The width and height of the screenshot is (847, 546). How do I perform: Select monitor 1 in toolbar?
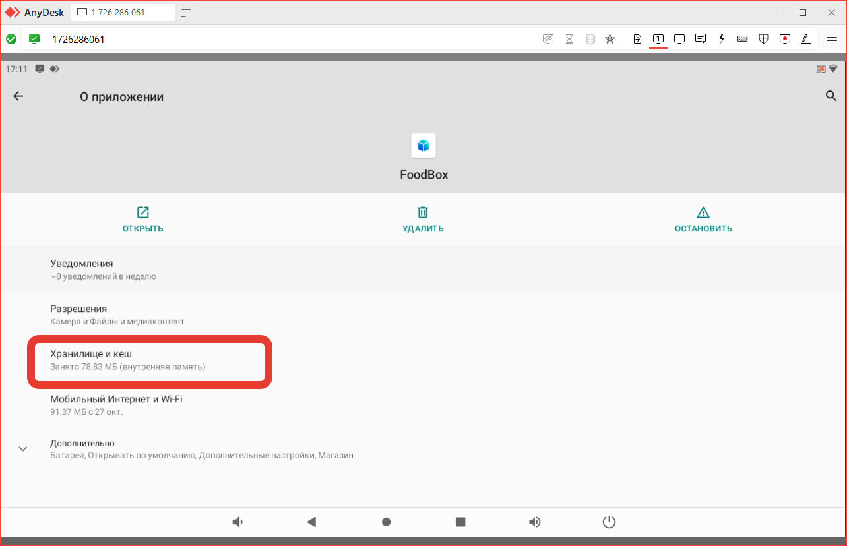(x=658, y=39)
